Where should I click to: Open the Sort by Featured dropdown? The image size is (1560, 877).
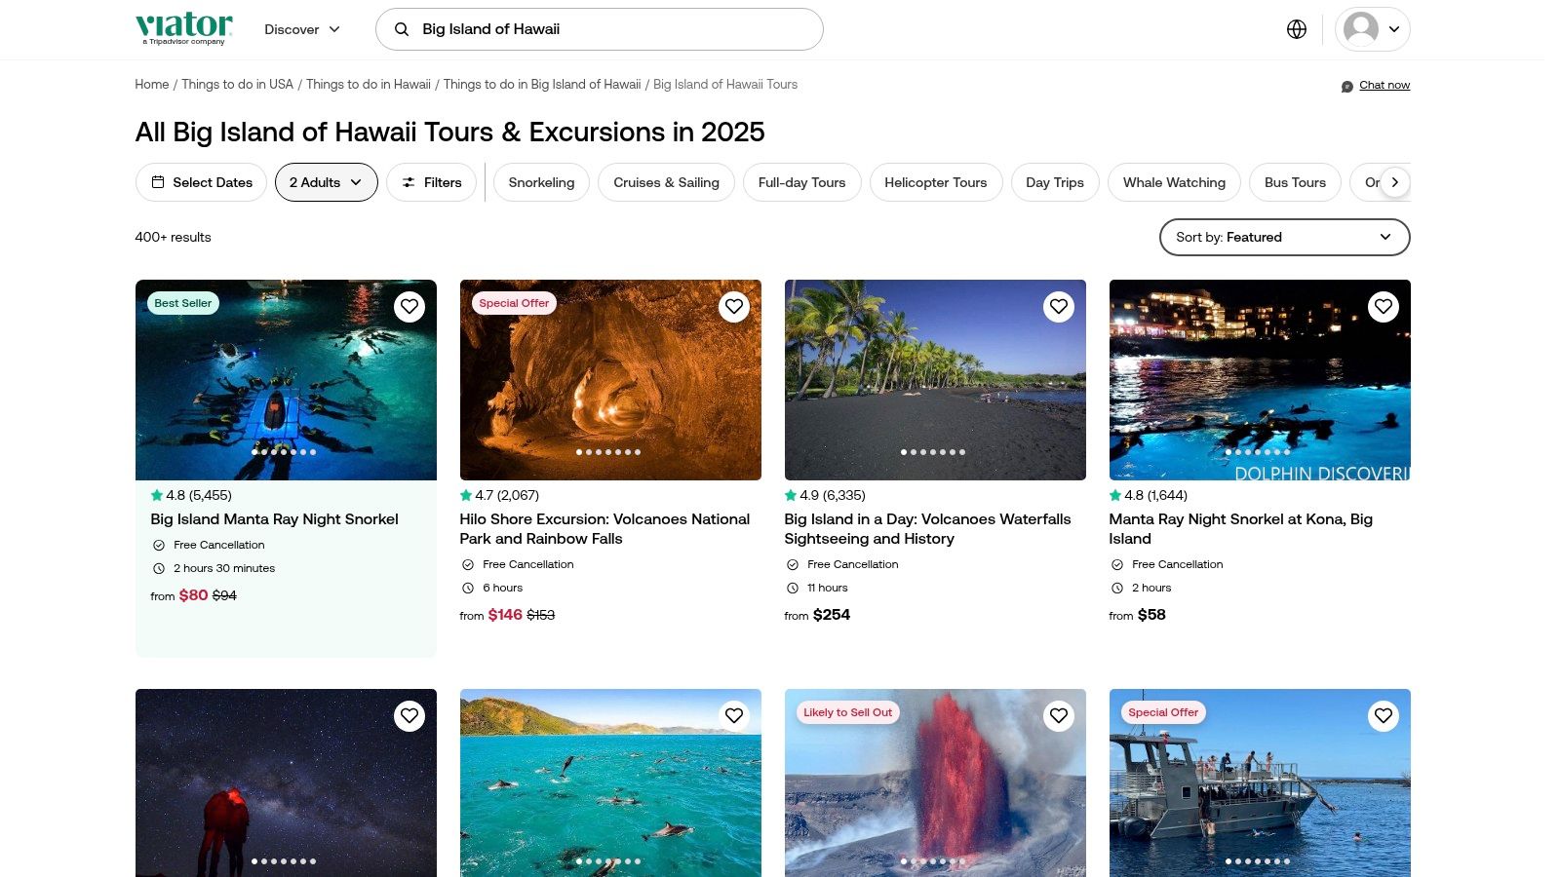1283,237
